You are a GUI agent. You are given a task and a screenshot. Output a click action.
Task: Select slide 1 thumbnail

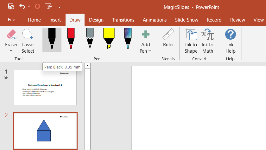(45, 87)
